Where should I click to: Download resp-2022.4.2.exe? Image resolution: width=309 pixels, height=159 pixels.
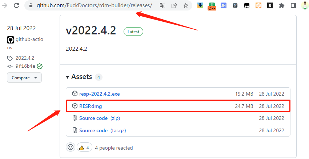coord(100,94)
